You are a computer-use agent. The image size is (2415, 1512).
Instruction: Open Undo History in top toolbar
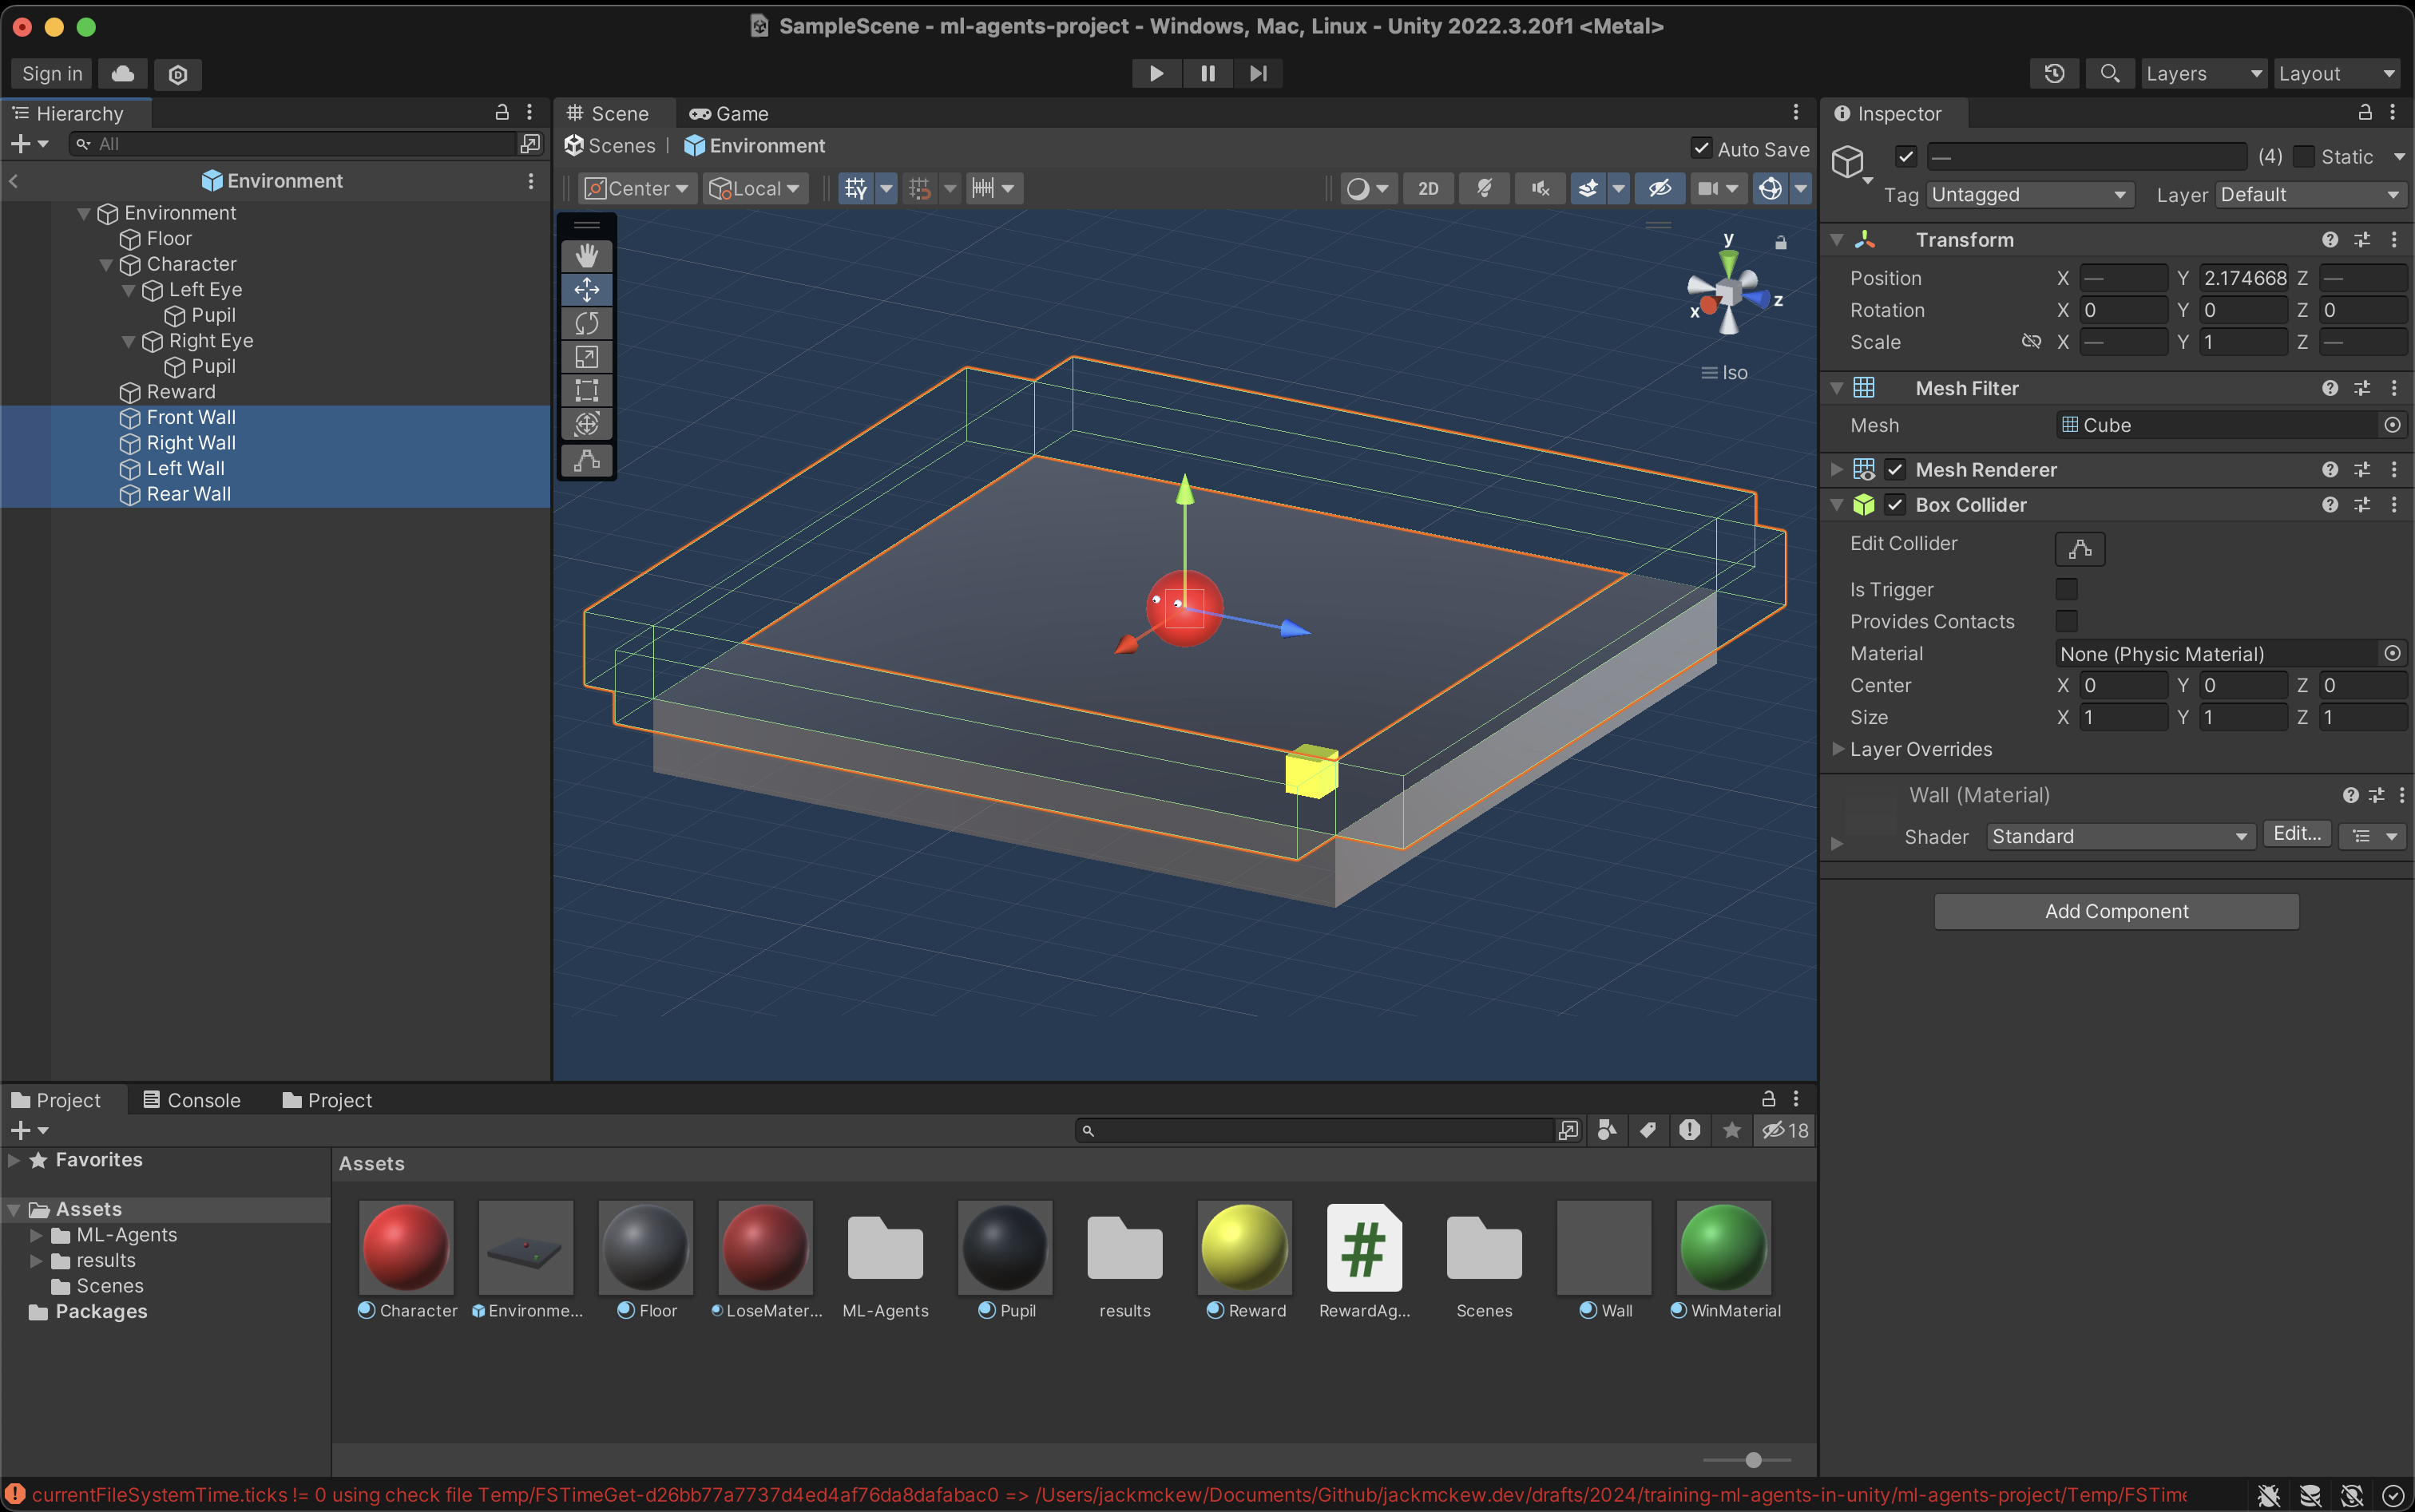2055,74
